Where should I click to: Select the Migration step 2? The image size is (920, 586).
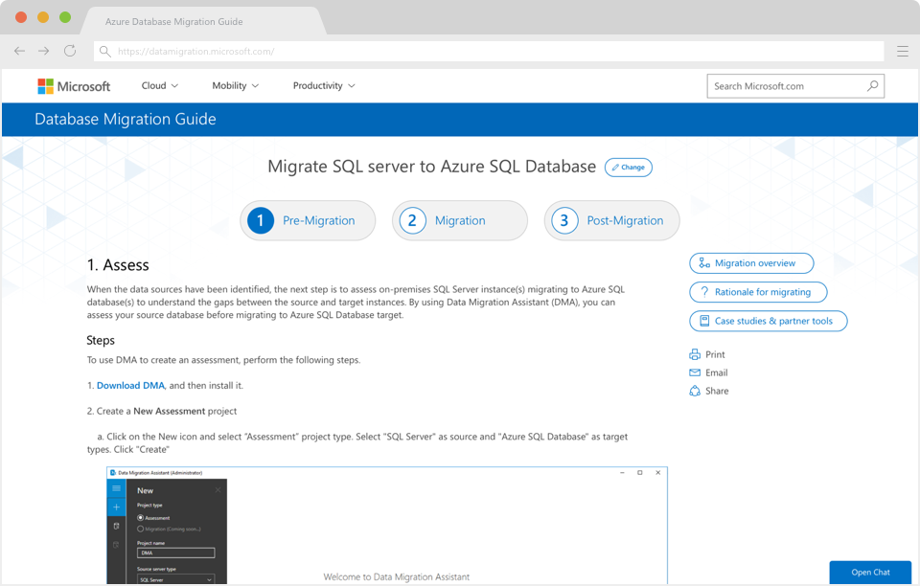(459, 220)
